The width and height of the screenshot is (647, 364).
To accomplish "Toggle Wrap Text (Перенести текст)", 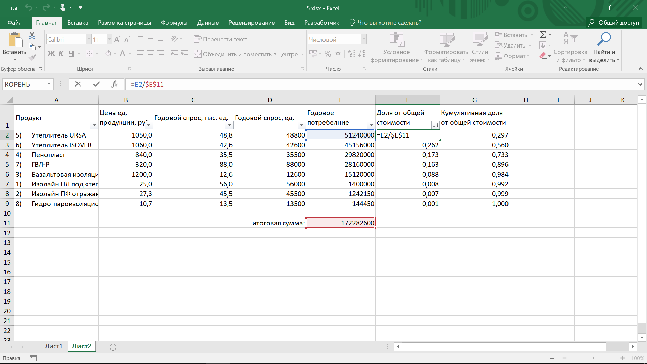I will [221, 39].
